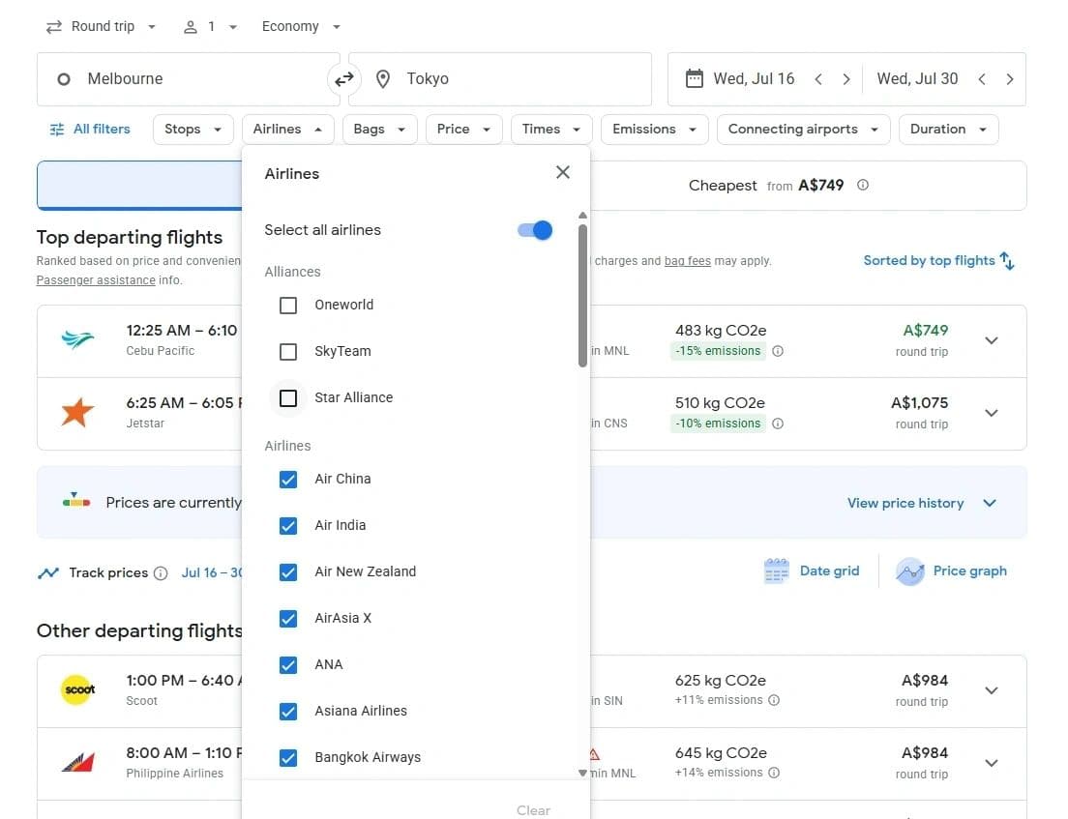
Task: Open emissions info for Jetstar flight
Action: pos(777,424)
